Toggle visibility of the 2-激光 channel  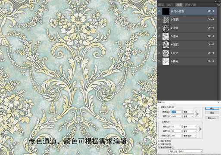[x=159, y=28]
